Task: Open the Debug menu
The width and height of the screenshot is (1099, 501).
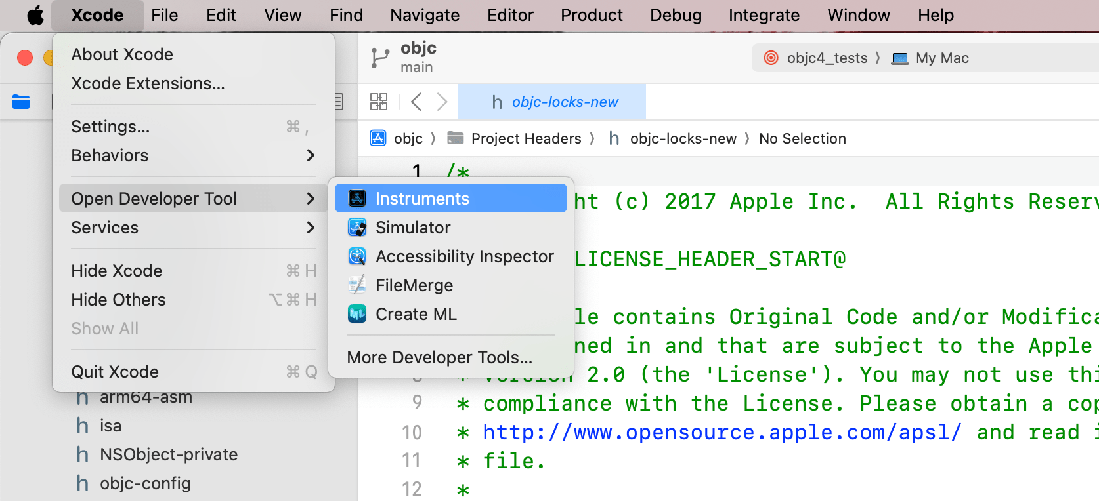Action: point(676,15)
